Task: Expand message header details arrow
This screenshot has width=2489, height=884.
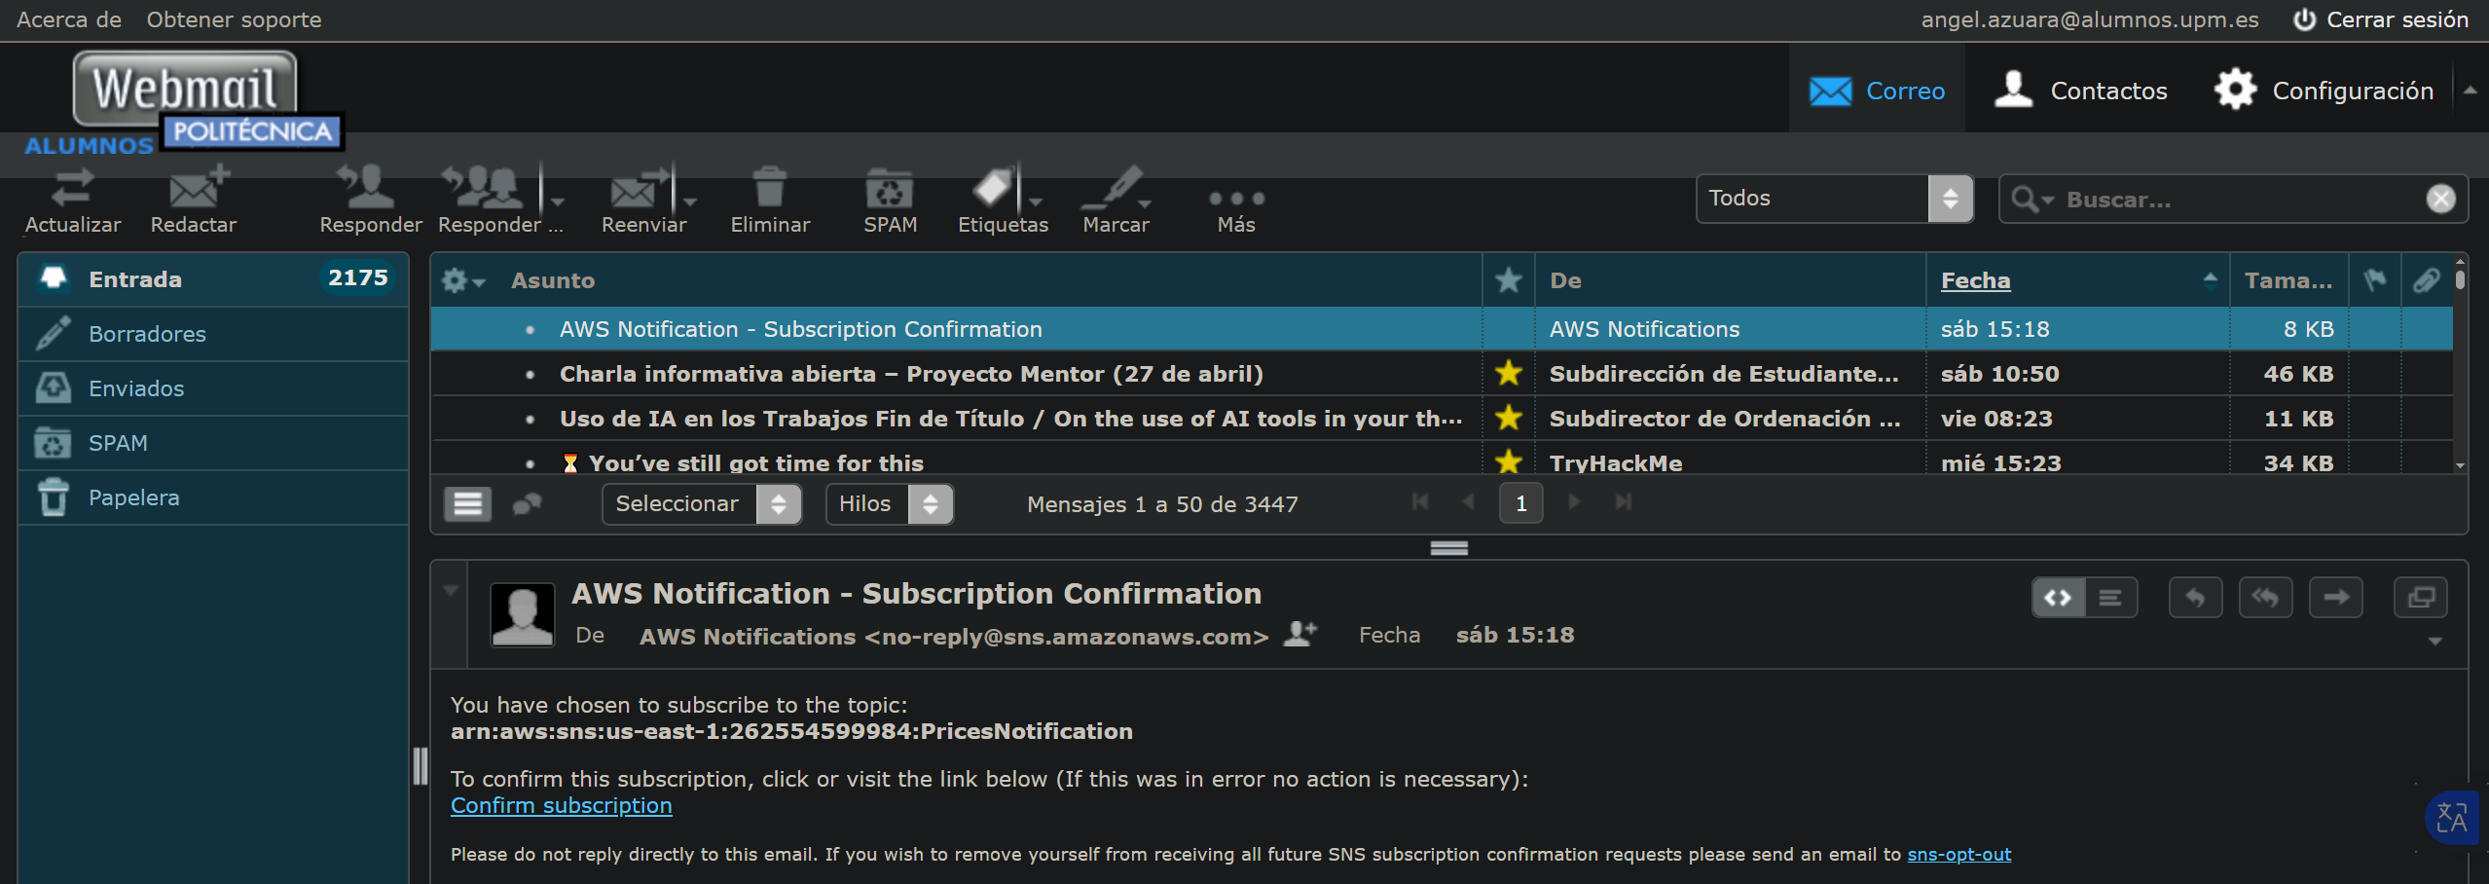Action: (x=450, y=590)
